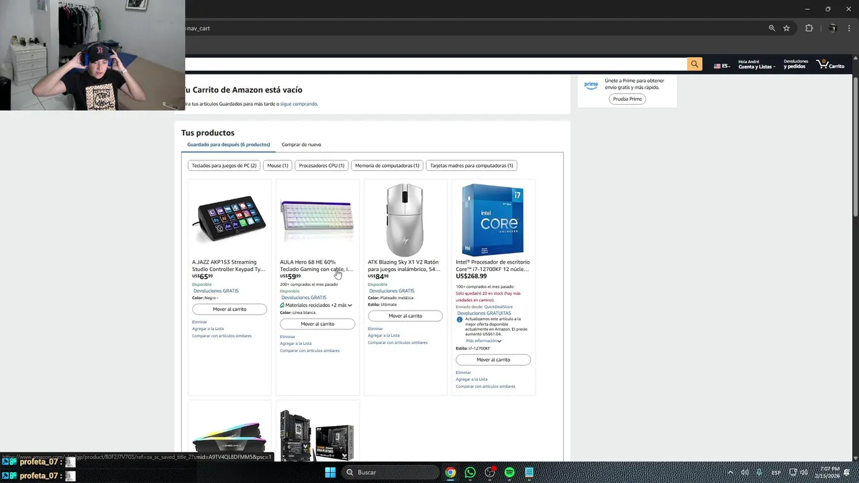Move Intel Core i7-12700KF to cart
Screen dimensions: 859x483
tap(493, 360)
